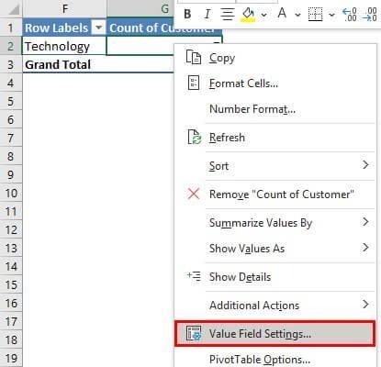
Task: Click the center align icon
Action: click(228, 14)
